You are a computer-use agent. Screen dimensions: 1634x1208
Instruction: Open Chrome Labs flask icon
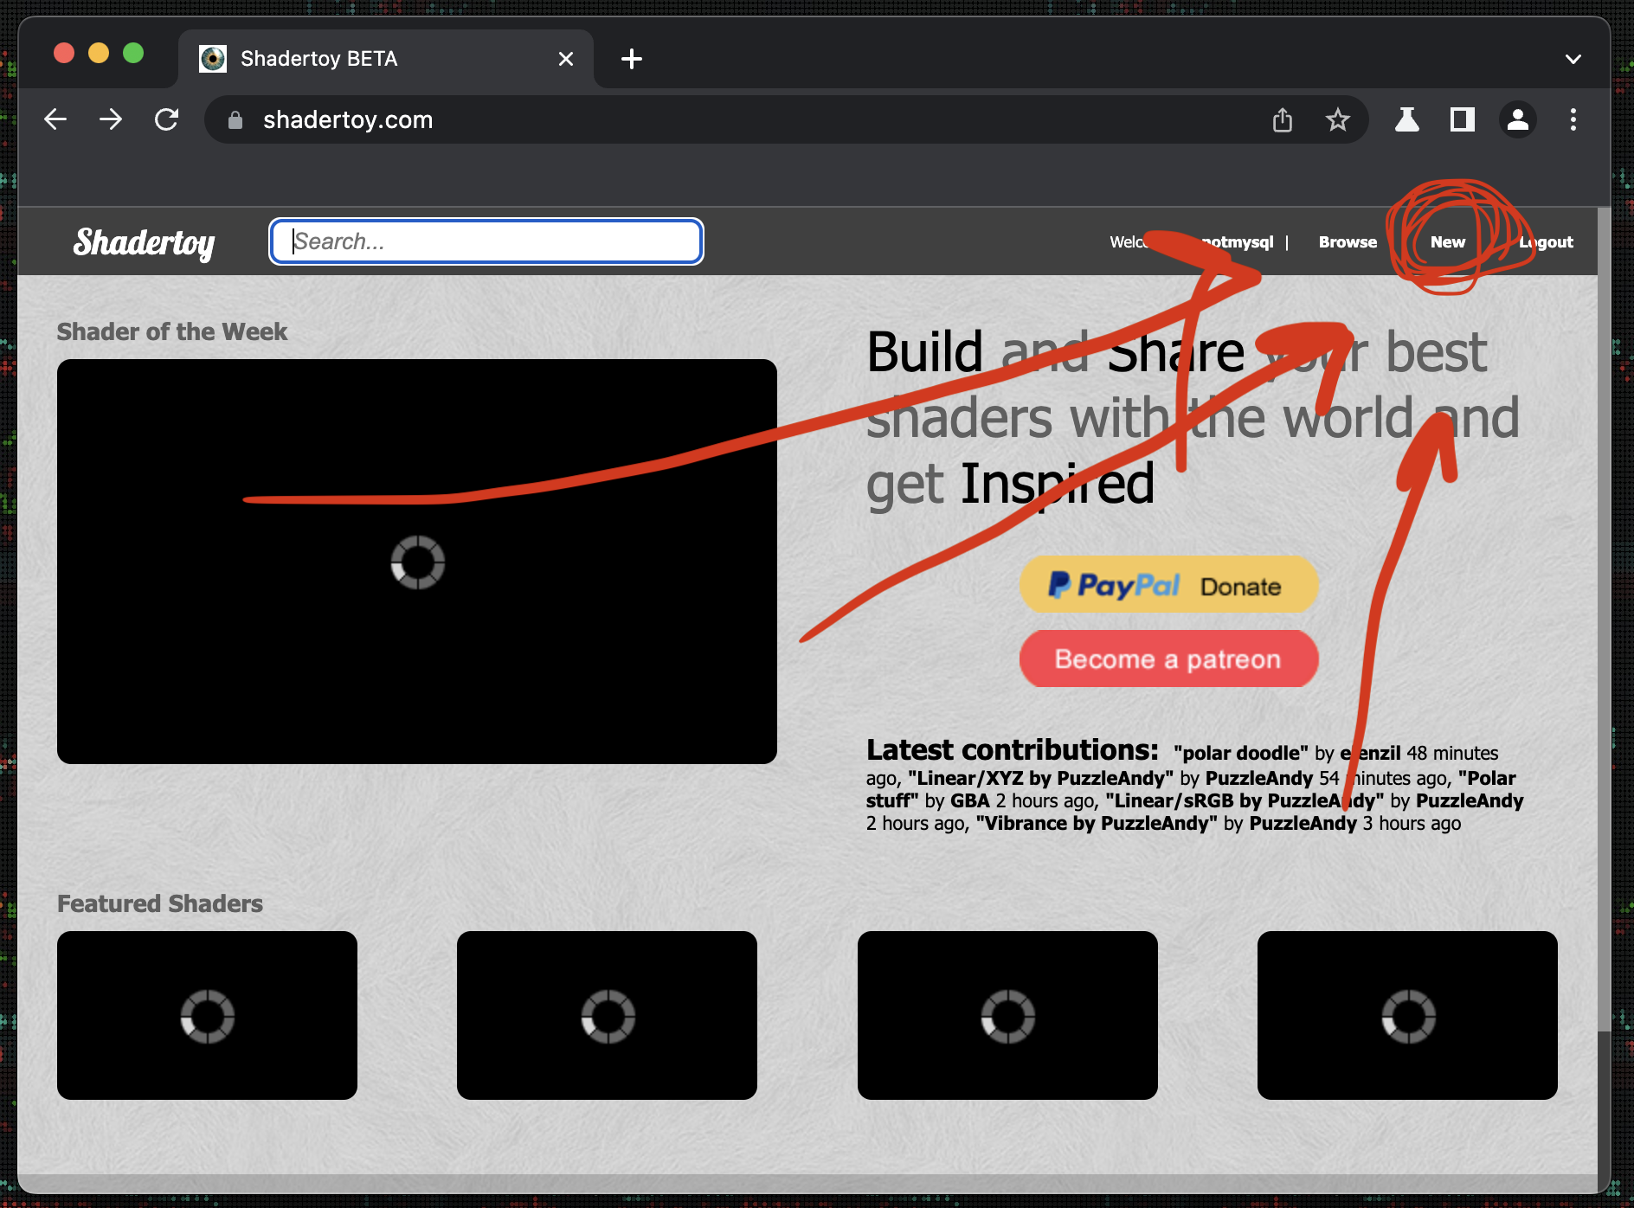(x=1407, y=119)
